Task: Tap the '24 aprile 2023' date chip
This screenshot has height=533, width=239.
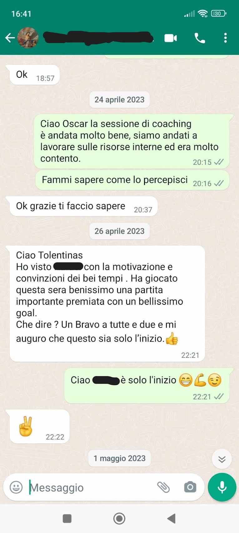Action: coord(119,100)
